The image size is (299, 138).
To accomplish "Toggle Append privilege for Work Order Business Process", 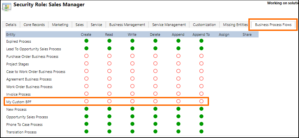I will click(178, 86).
